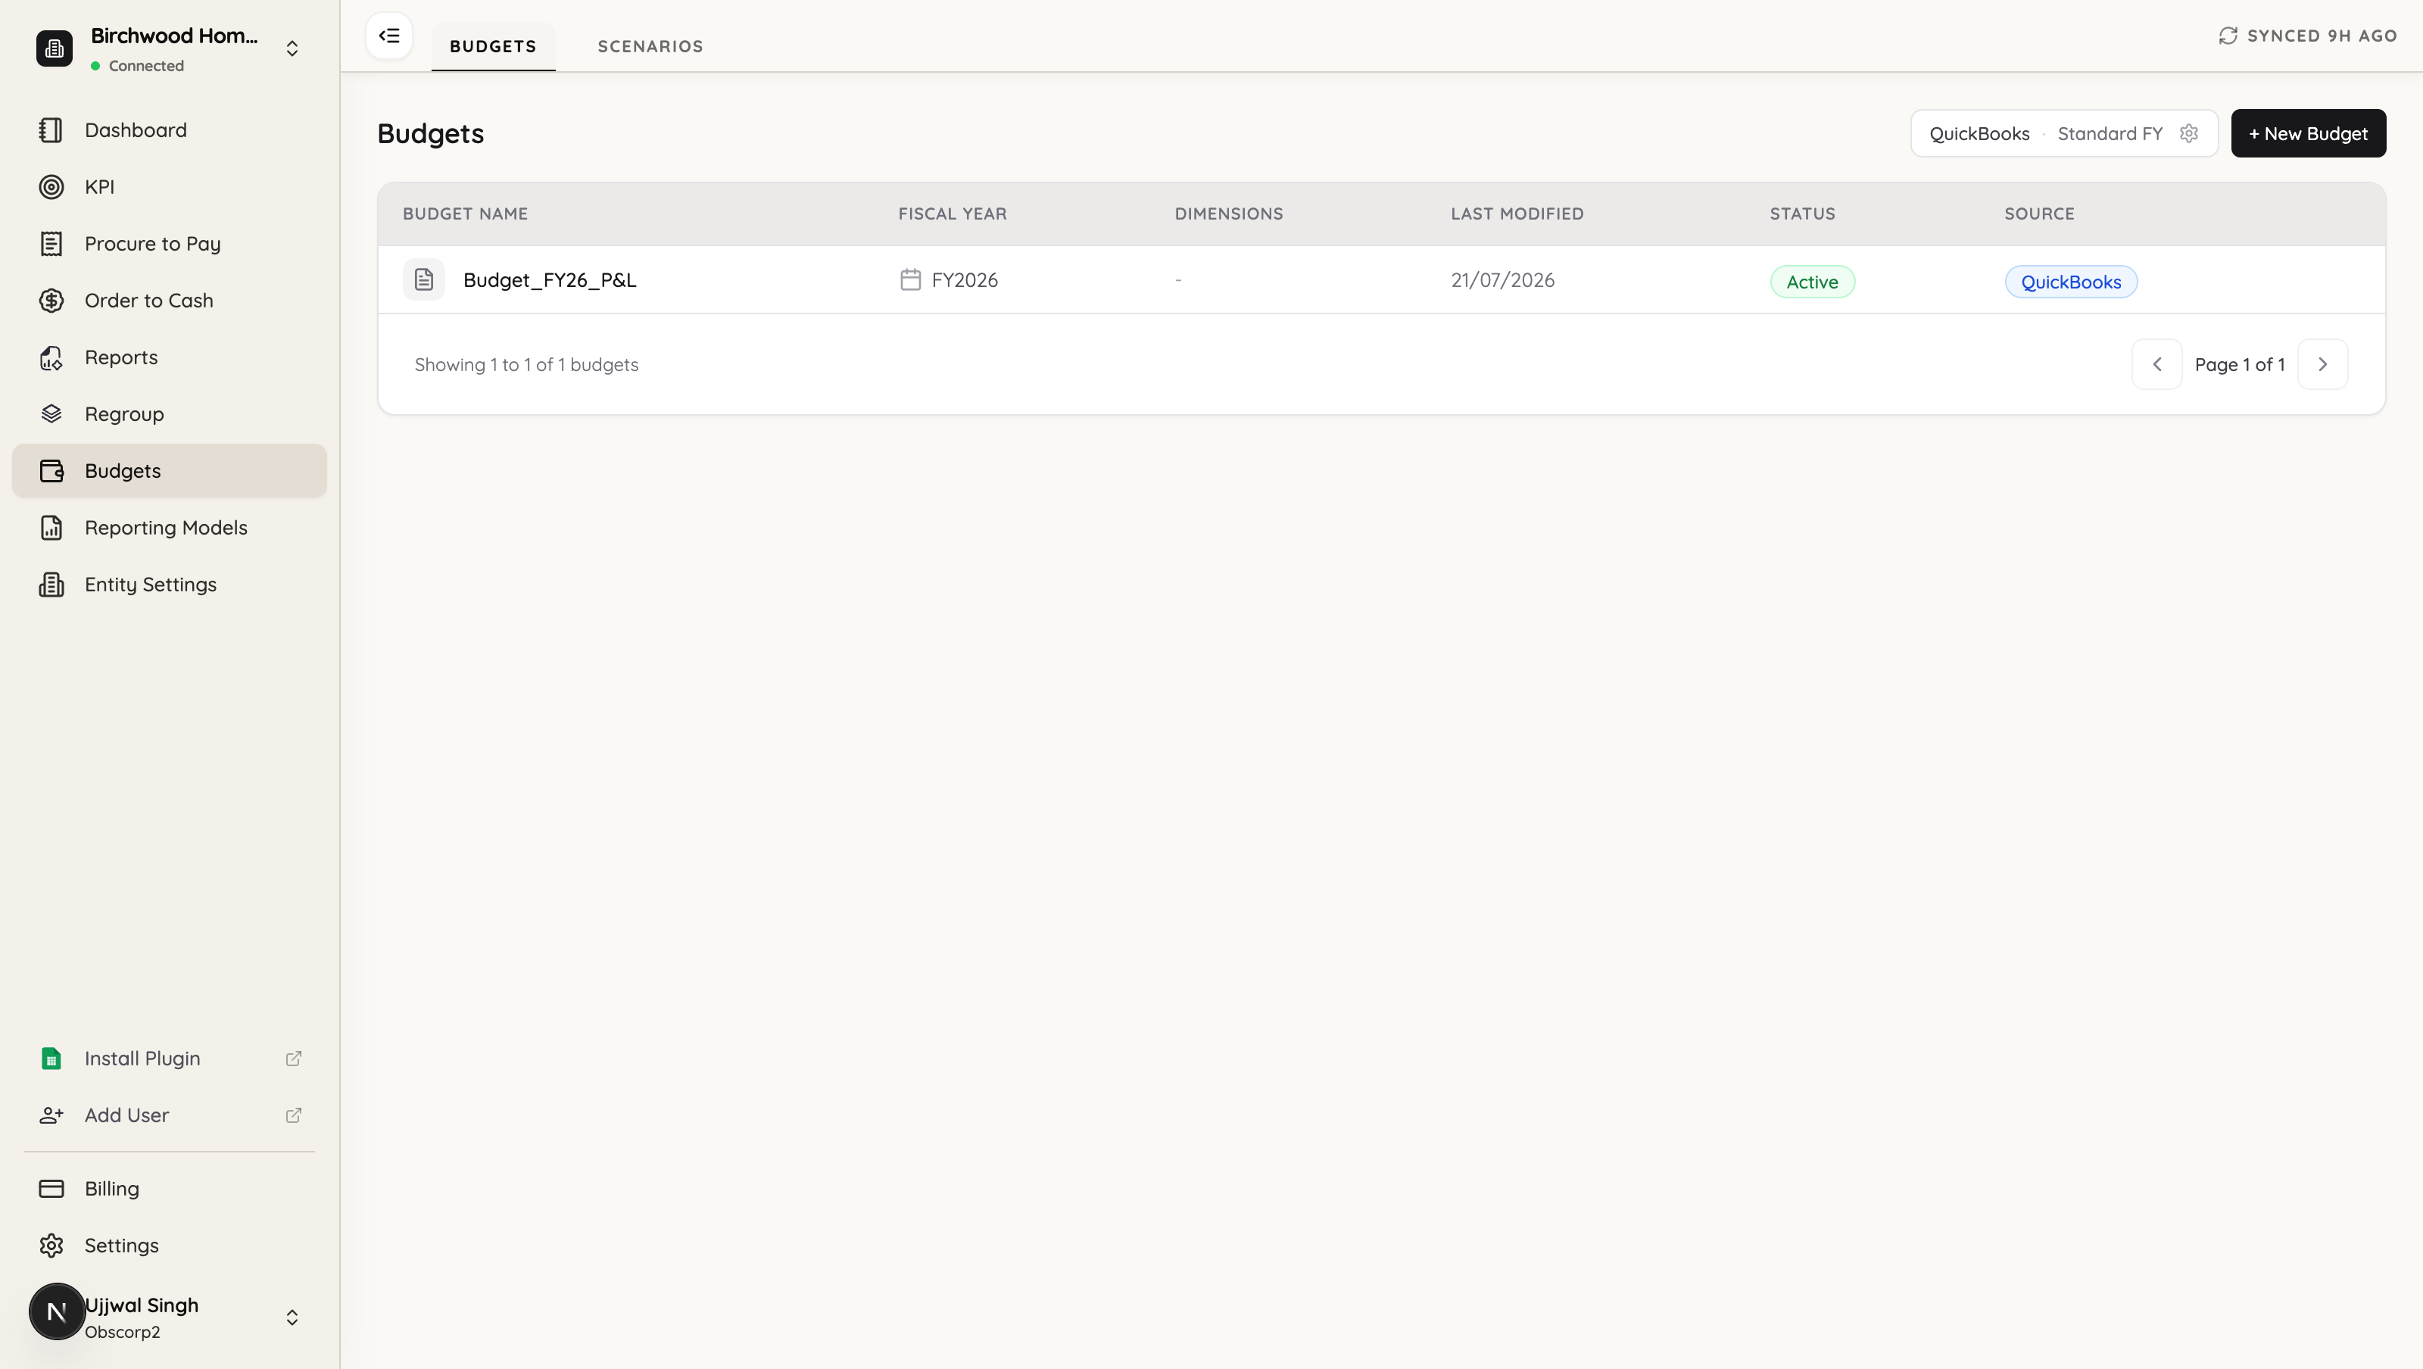Click the Source column header
Screen dimensions: 2423x1369
click(2038, 214)
